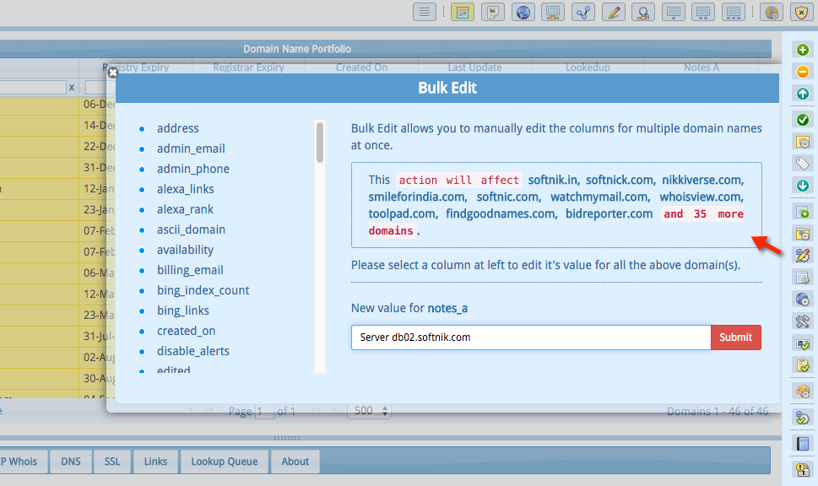Open the hamburger menu in top toolbar
The image size is (818, 486).
click(424, 12)
